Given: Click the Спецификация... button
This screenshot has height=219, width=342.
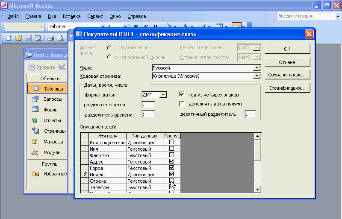Looking at the screenshot, I should 287,88.
